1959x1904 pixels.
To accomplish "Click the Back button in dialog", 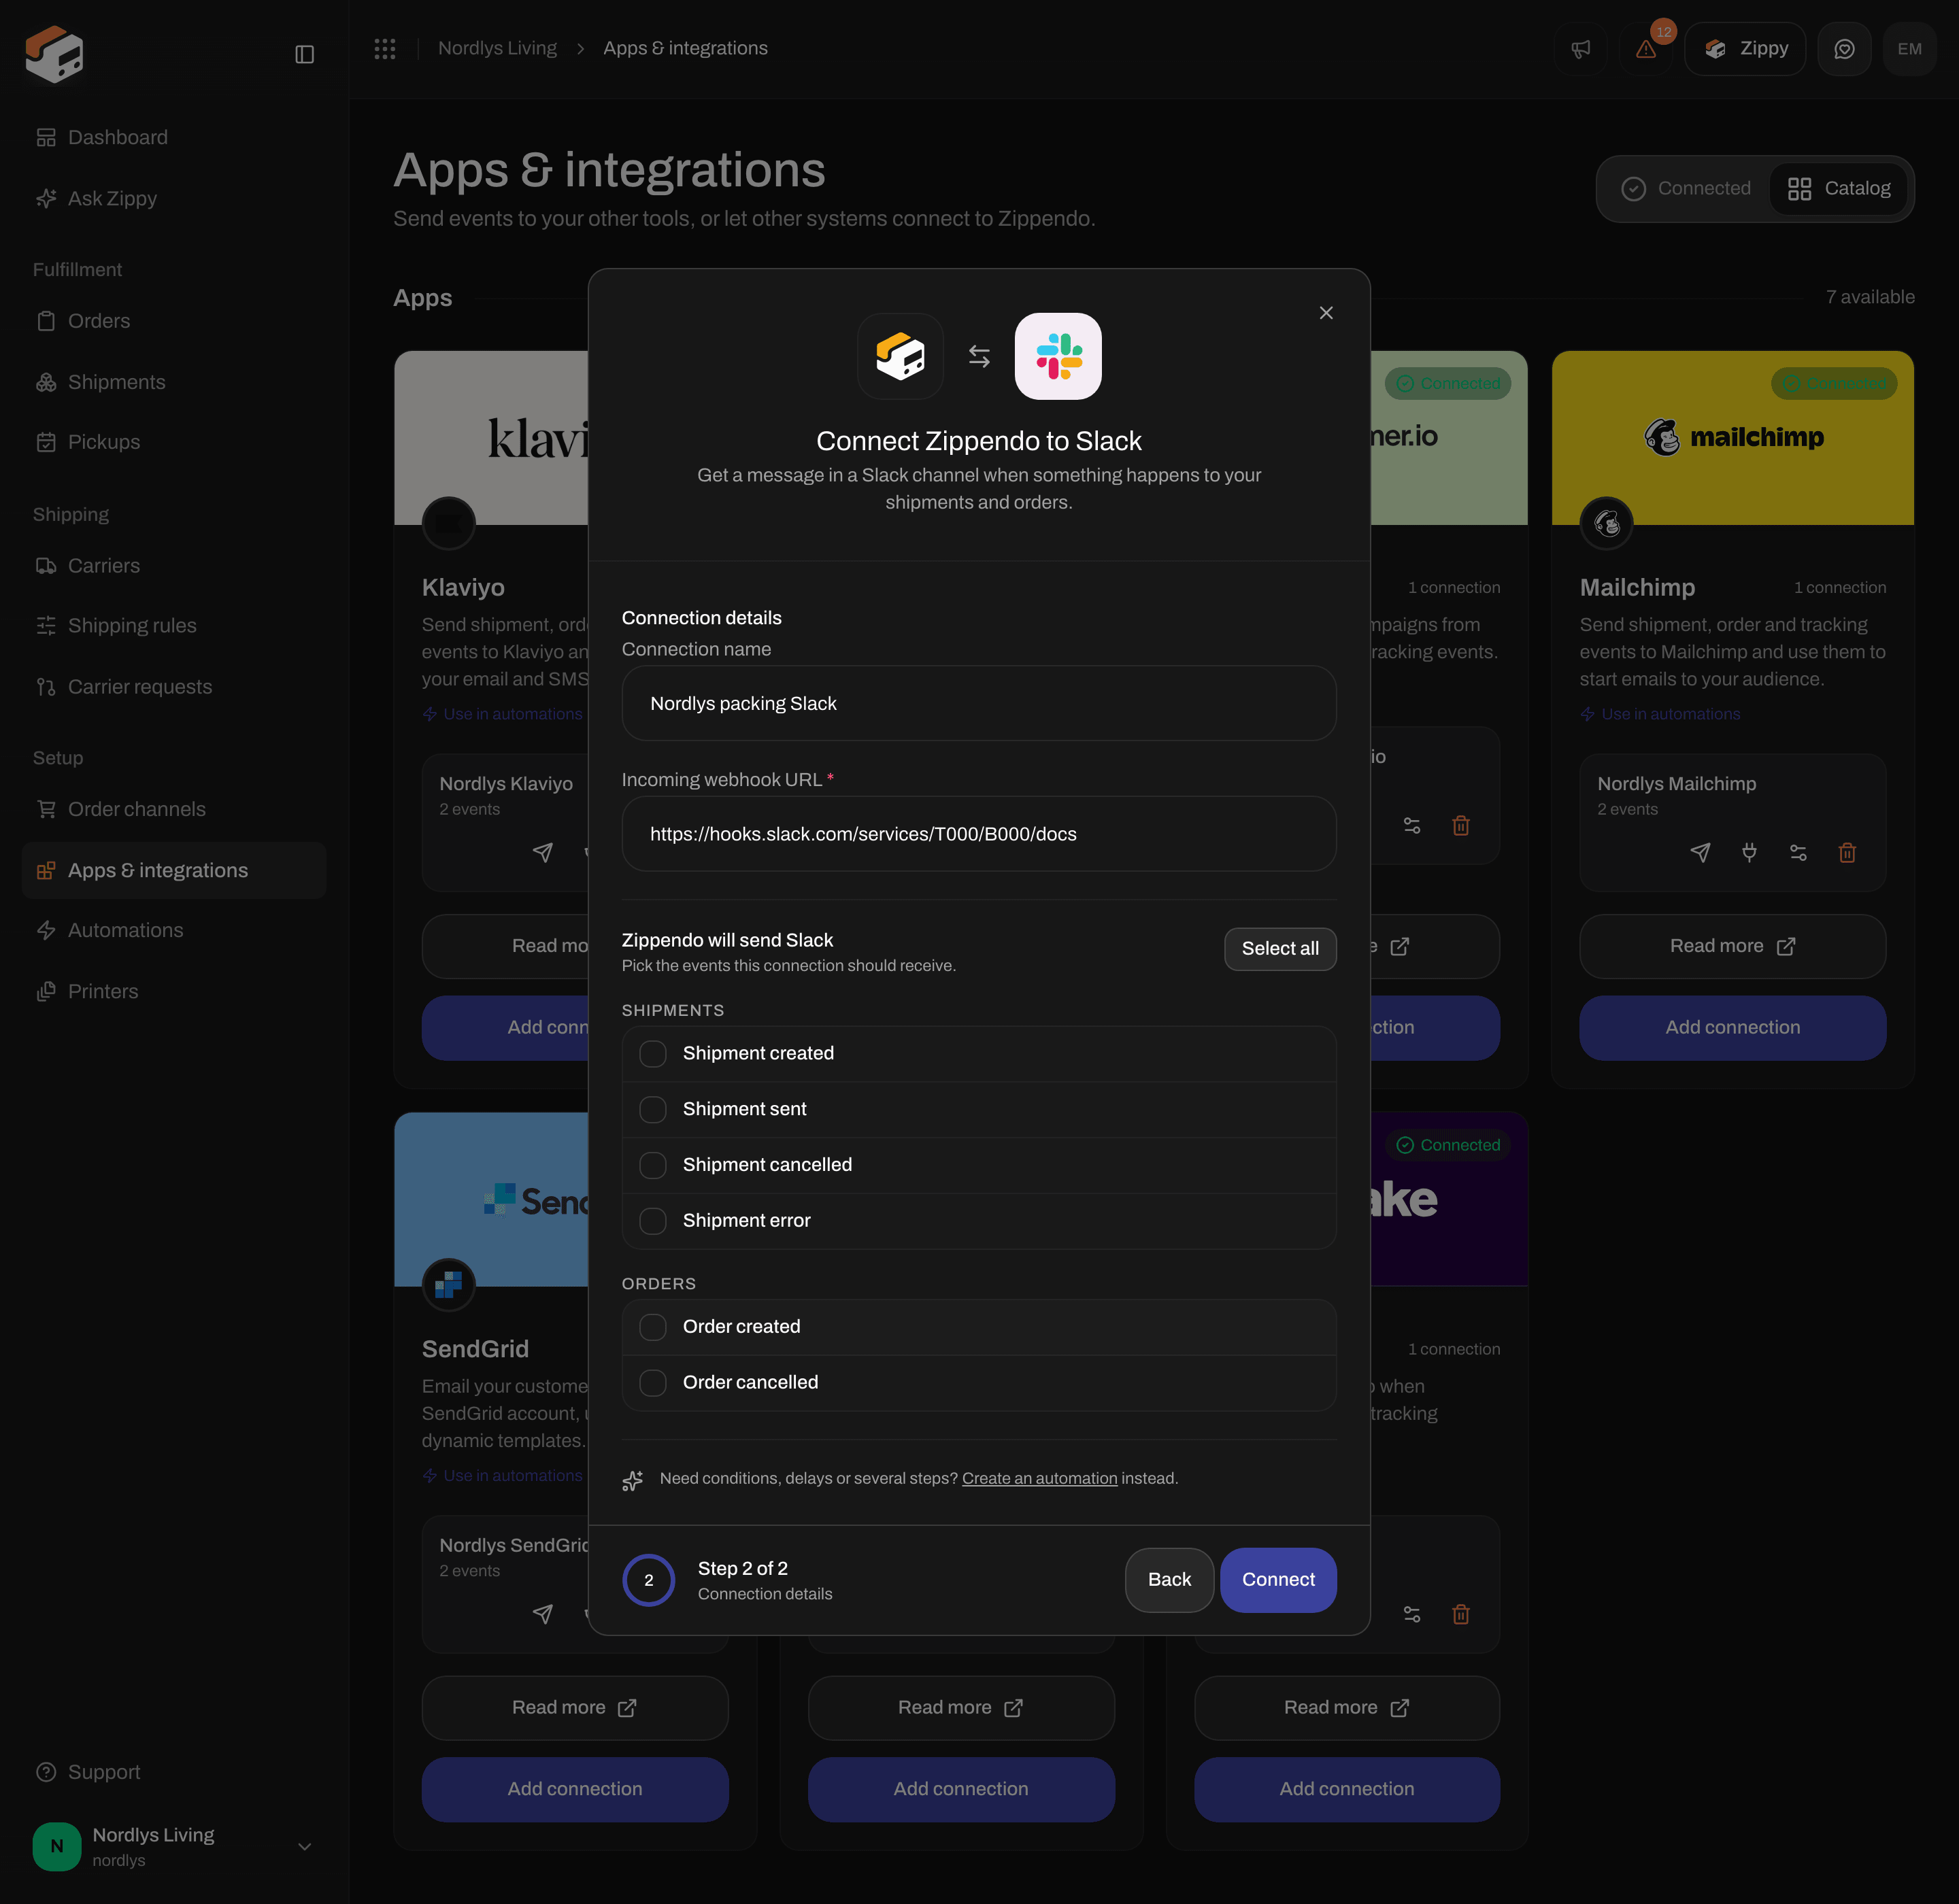I will (1169, 1580).
